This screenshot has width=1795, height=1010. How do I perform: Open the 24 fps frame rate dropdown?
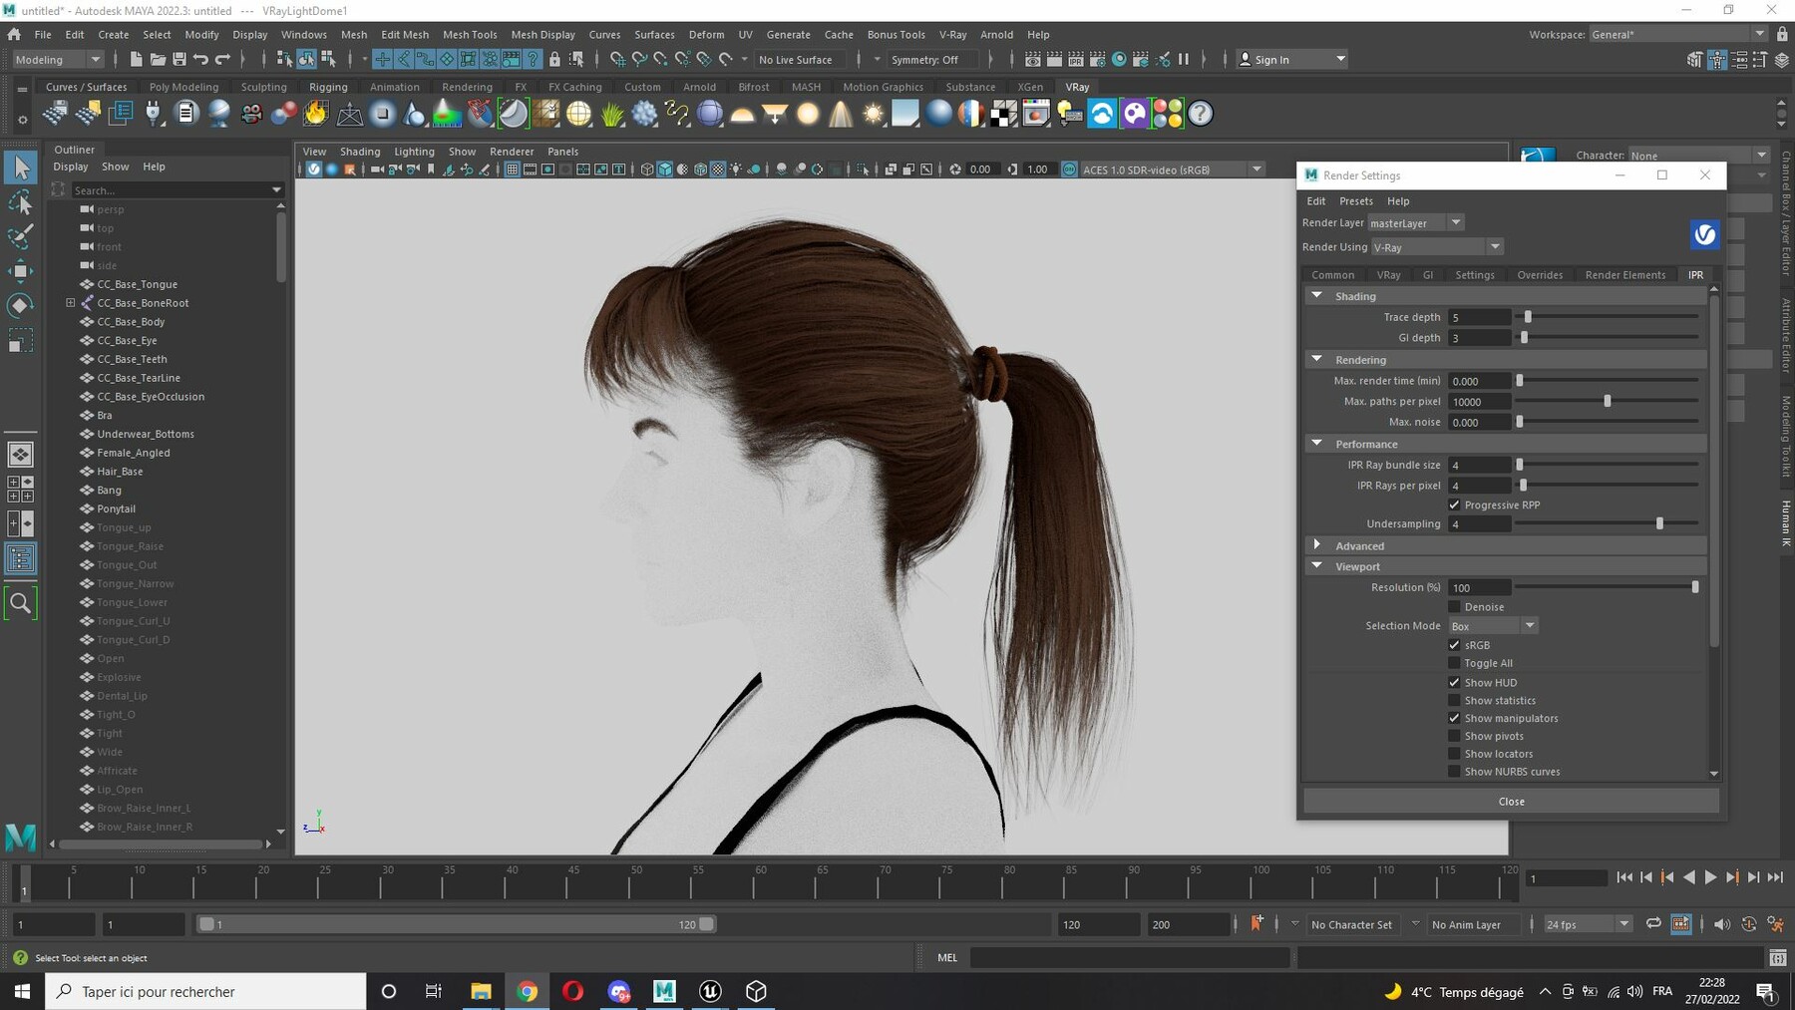[1588, 924]
